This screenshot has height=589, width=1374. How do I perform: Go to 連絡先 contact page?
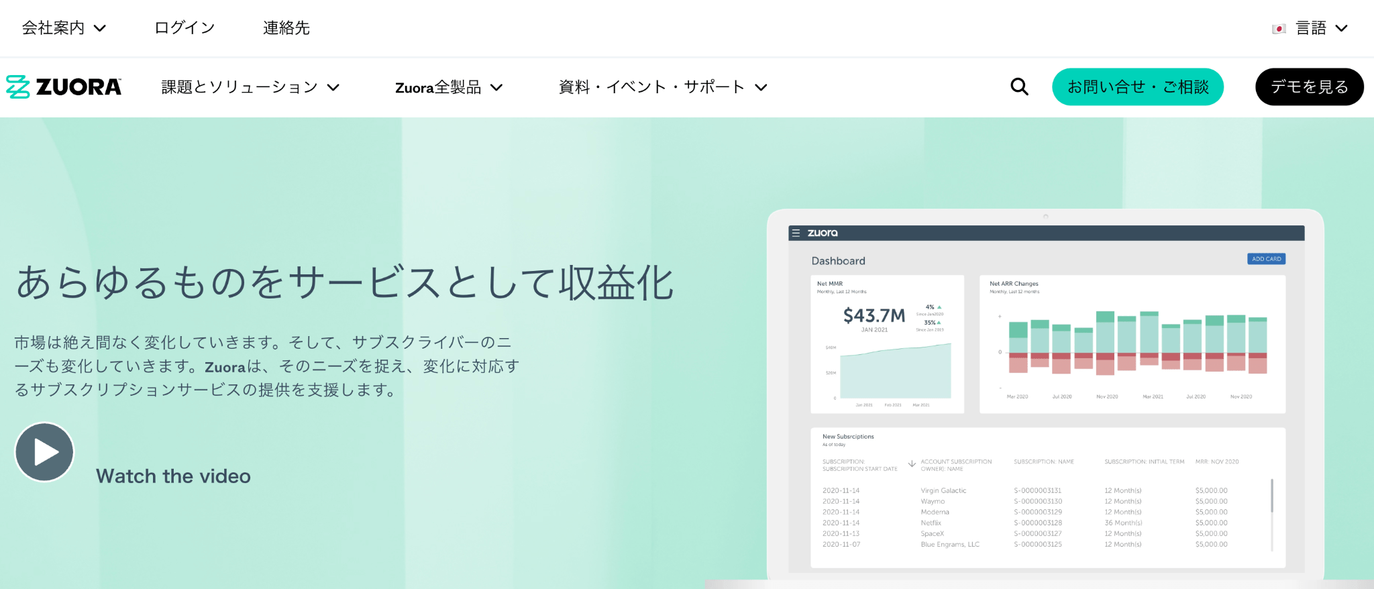[286, 28]
